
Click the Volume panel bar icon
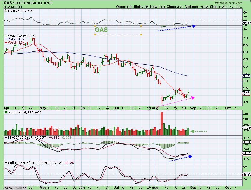pos(6,112)
